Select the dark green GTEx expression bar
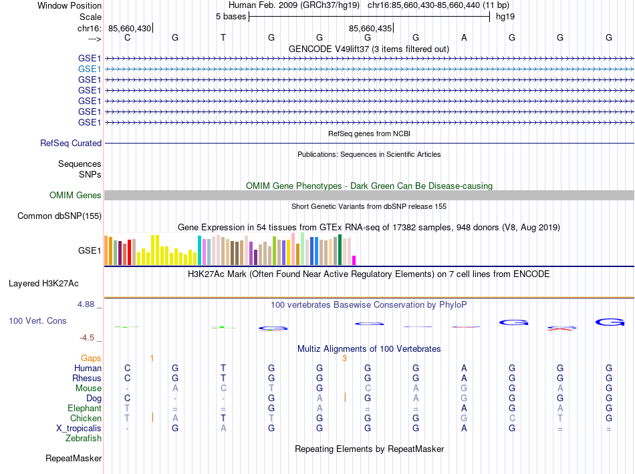The width and height of the screenshot is (635, 474). click(340, 250)
